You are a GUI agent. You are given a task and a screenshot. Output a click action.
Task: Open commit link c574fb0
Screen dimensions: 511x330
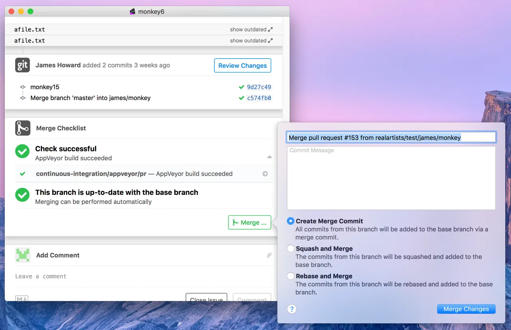pyautogui.click(x=259, y=98)
